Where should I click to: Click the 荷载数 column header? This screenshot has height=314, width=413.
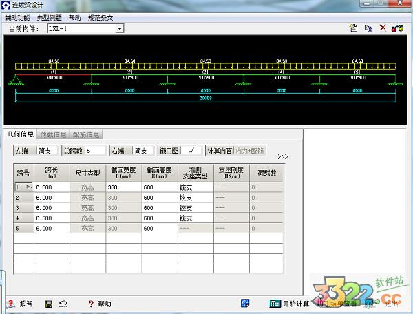click(266, 173)
